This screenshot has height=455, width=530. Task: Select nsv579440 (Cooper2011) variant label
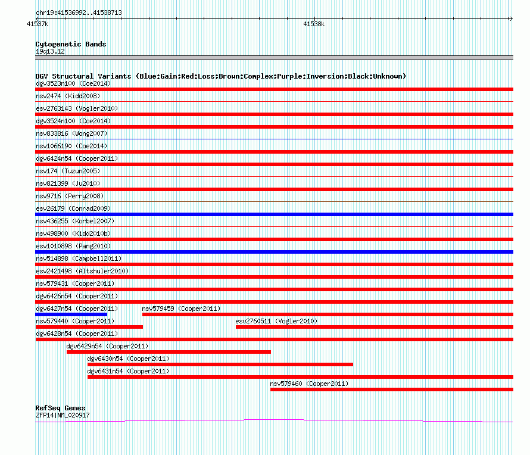(75, 321)
